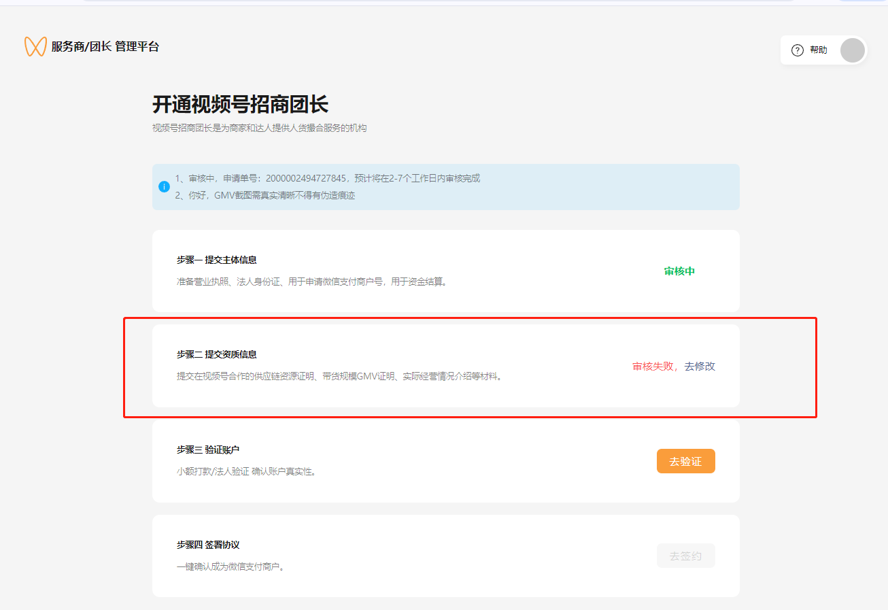This screenshot has height=610, width=888.
Task: Click the green 审核中 status text
Action: point(679,271)
